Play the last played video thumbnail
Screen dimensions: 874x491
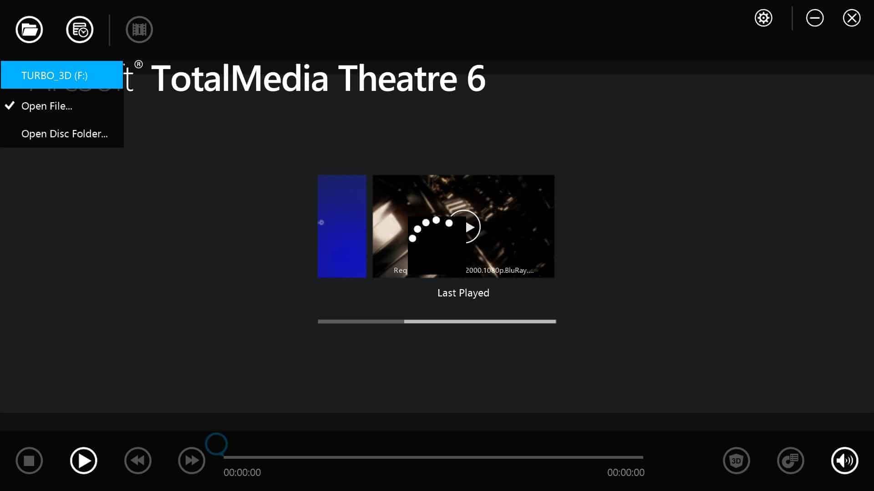tap(463, 226)
